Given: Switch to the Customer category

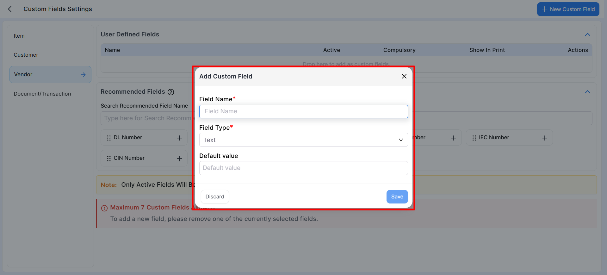Looking at the screenshot, I should coord(26,55).
